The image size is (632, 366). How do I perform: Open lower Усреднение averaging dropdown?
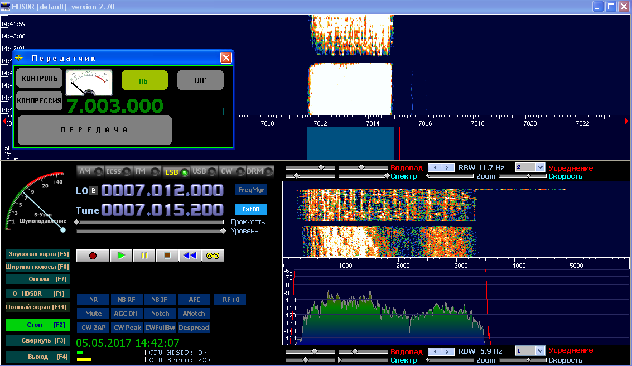pyautogui.click(x=540, y=351)
